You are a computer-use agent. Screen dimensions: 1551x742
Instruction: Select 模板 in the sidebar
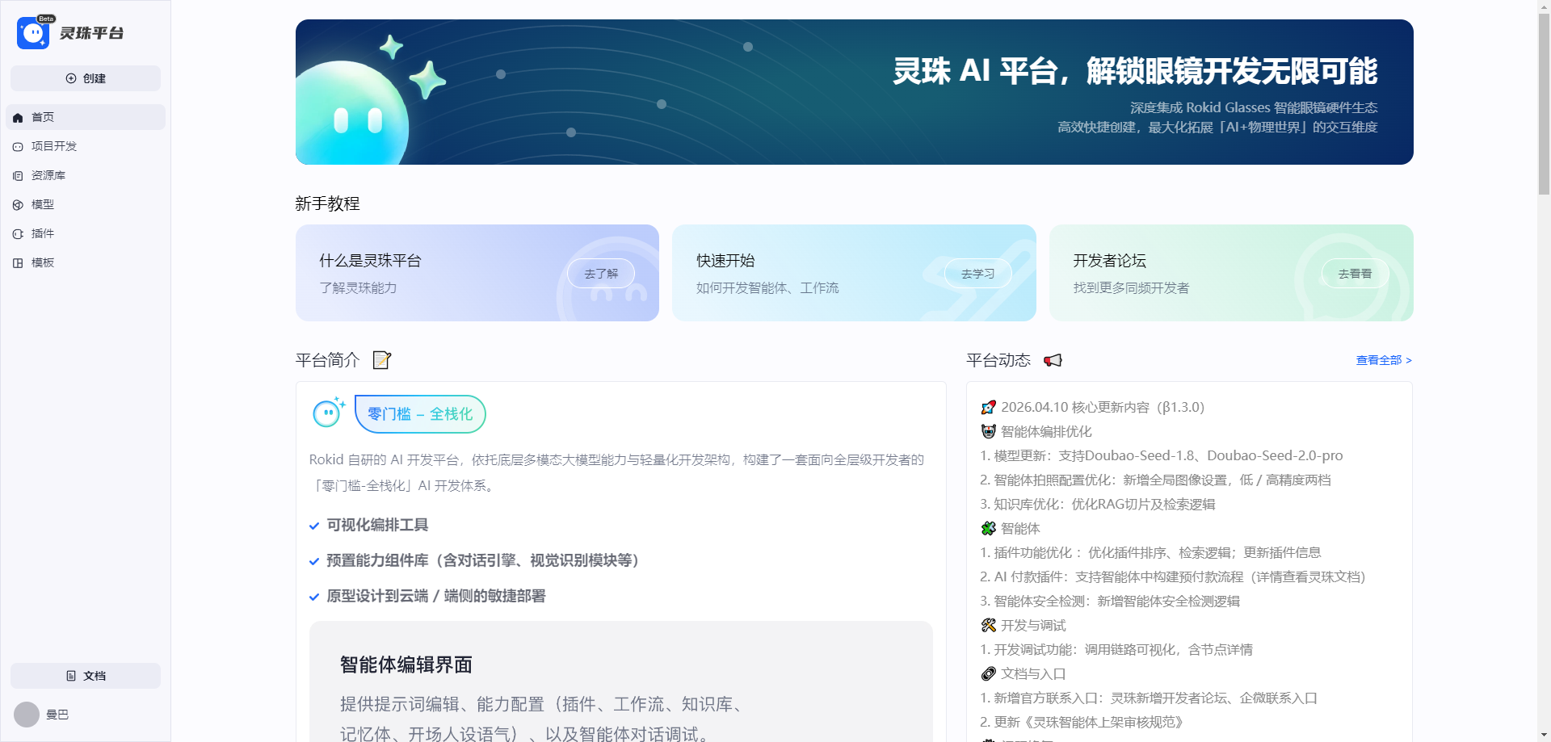tap(86, 262)
